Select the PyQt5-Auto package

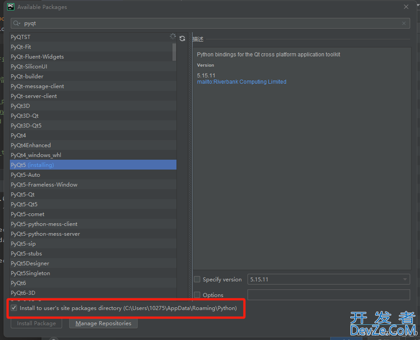(x=93, y=175)
